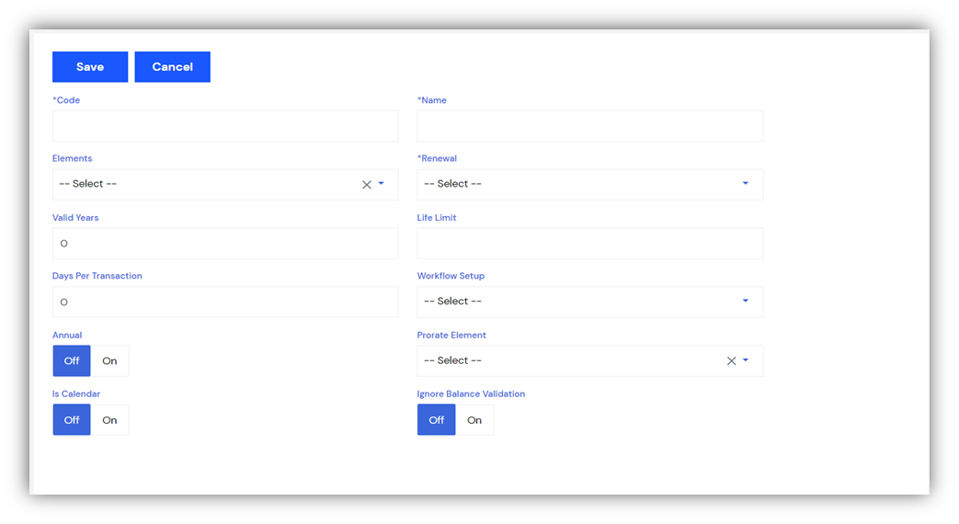Focus the Code input field

point(225,126)
